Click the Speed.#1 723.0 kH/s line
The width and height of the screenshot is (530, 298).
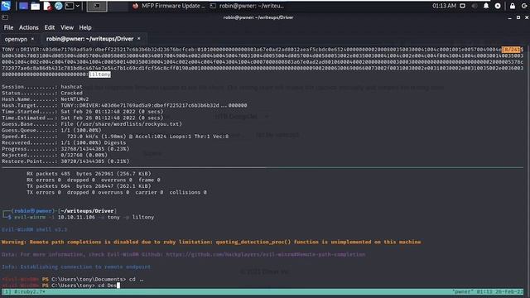(x=115, y=137)
